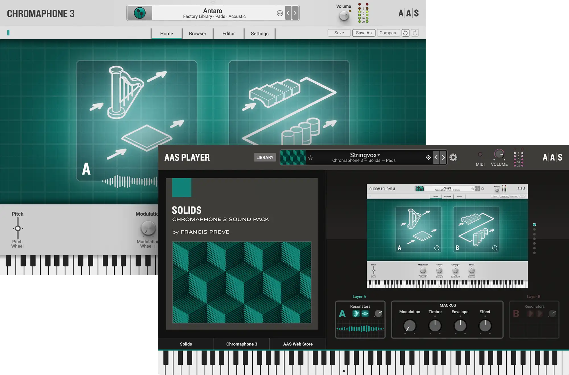
Task: Click the green preset icon beside Antaro
Action: pyautogui.click(x=140, y=13)
